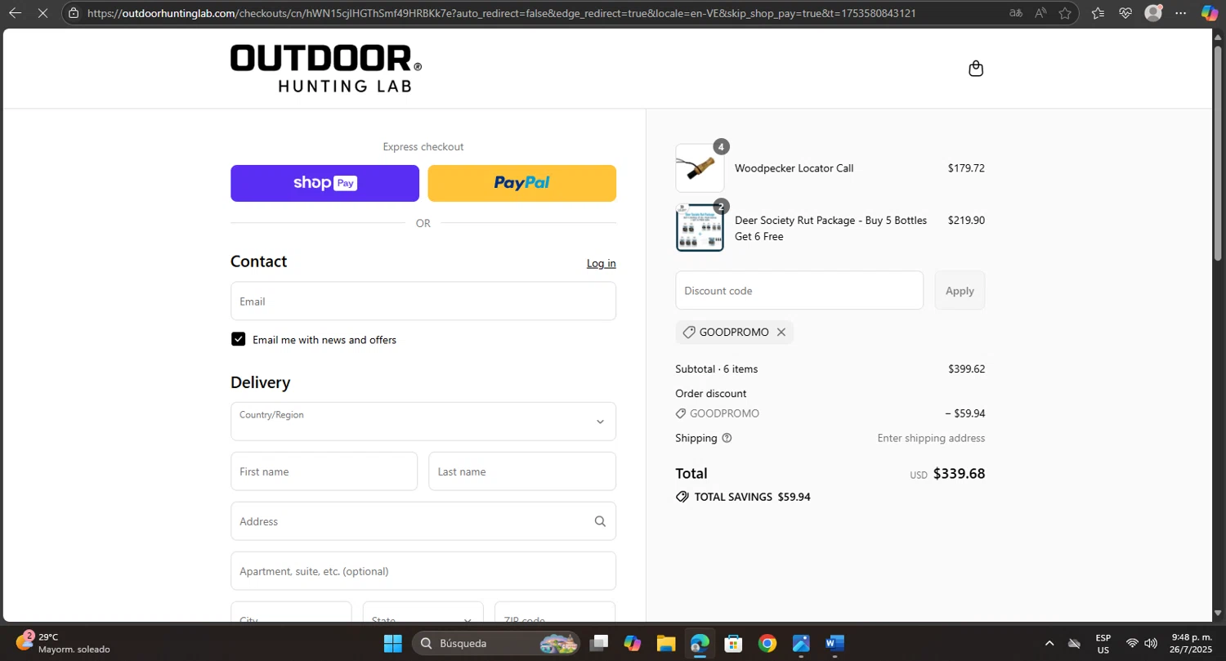Focus the Address field

click(x=423, y=521)
